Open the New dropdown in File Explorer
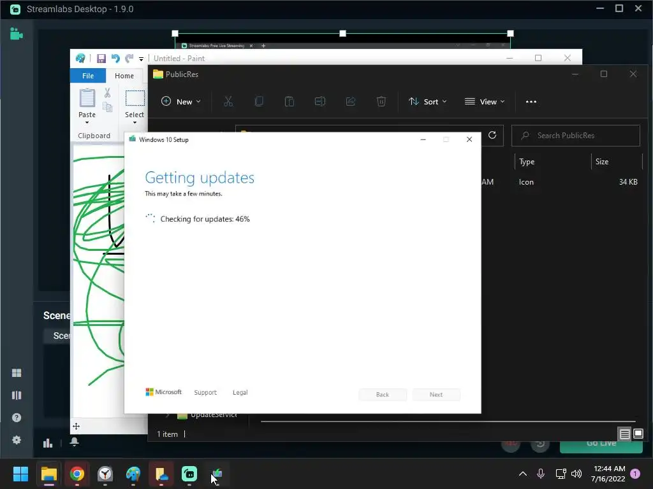 180,101
